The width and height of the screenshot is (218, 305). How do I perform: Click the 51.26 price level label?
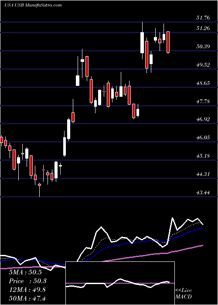203,28
